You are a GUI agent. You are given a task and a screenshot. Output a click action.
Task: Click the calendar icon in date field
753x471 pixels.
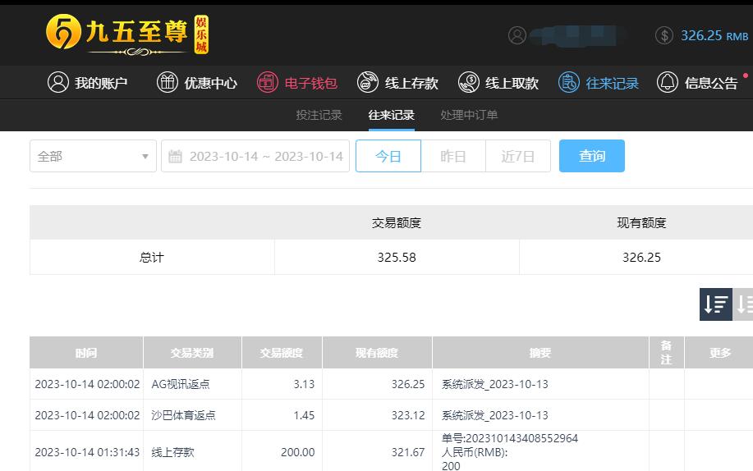(x=175, y=156)
